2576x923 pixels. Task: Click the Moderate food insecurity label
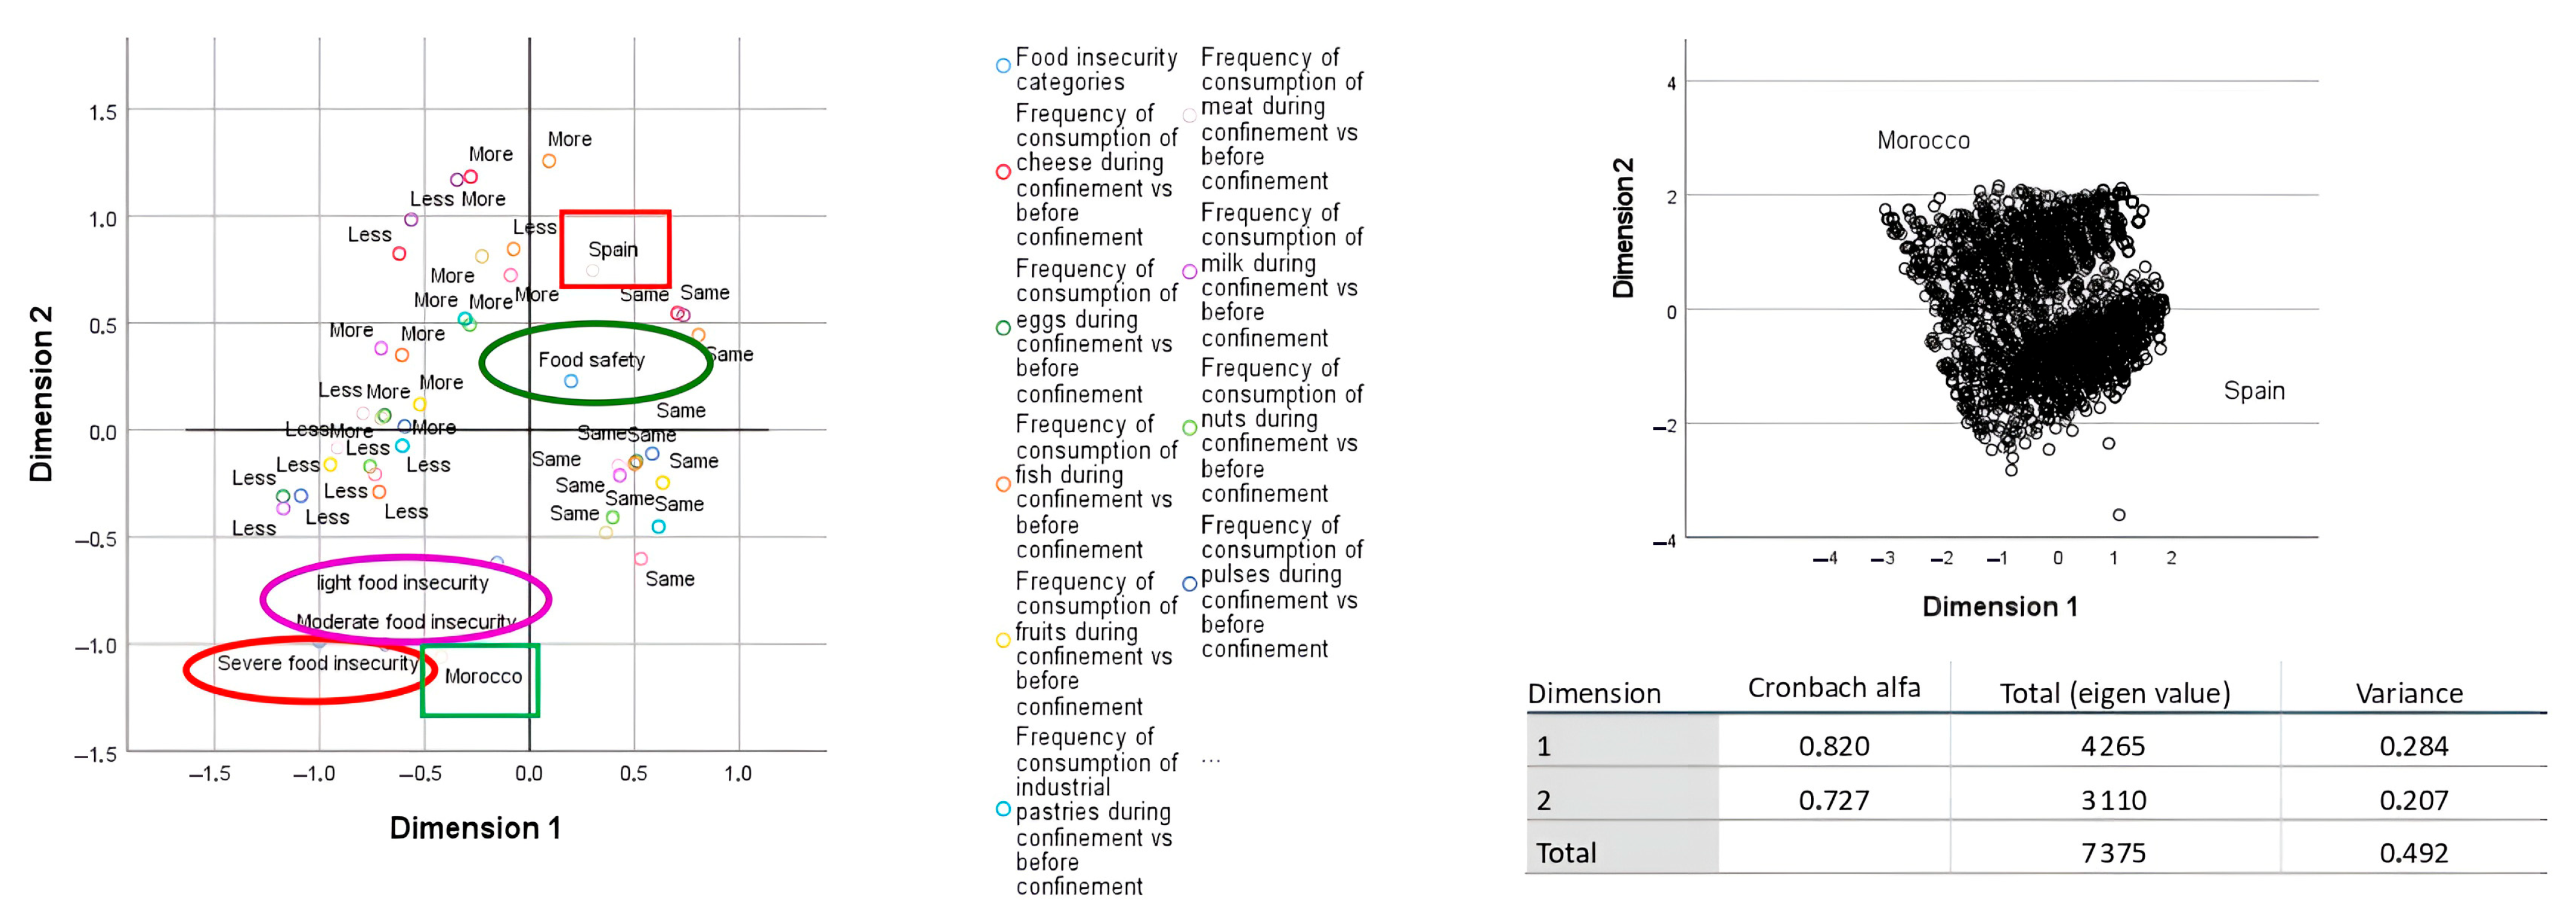tap(406, 621)
